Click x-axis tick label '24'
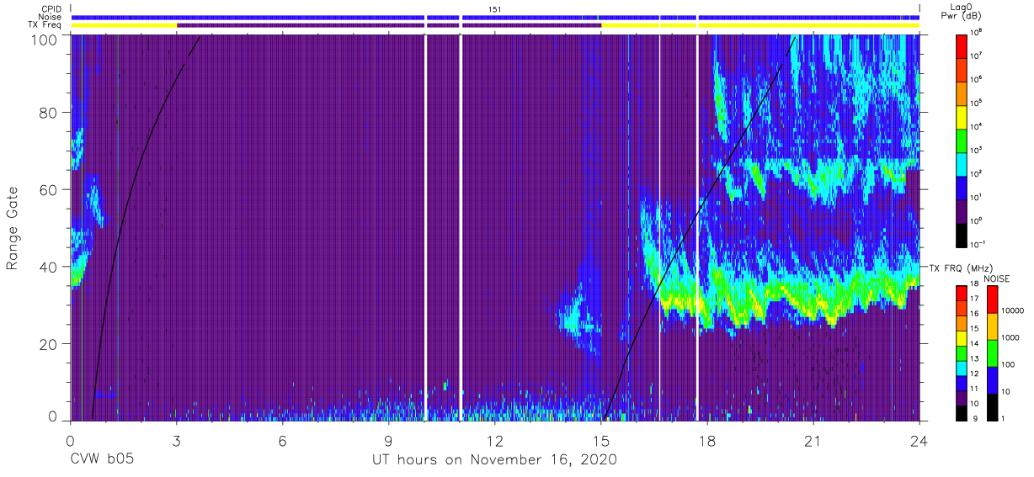 tap(919, 442)
